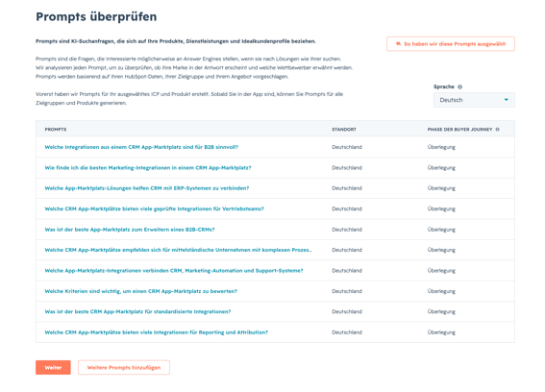This screenshot has width=545, height=392.
Task: Open prompt about geprüfte Integrationen für Vertriebsteams
Action: (x=155, y=208)
